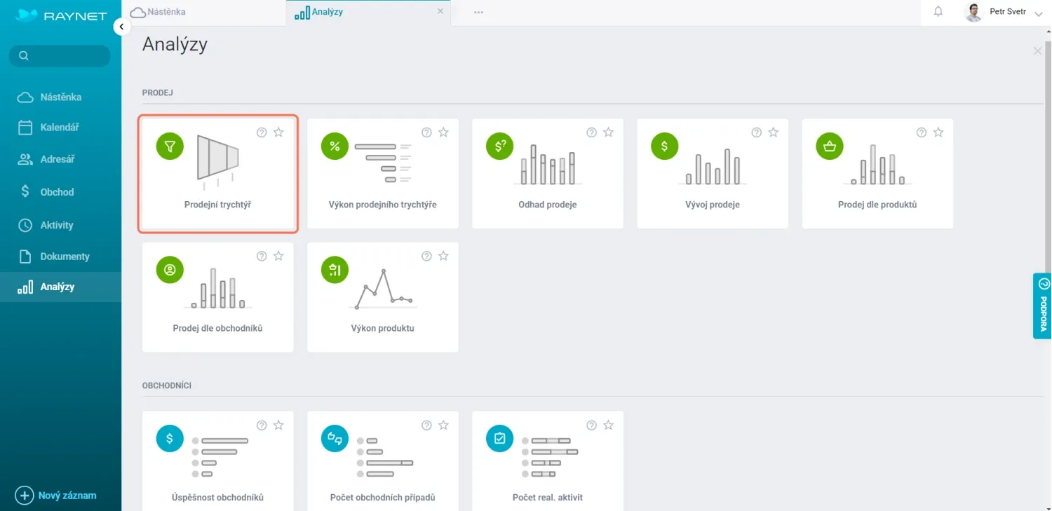This screenshot has height=511, width=1052.
Task: Click help icon on Výkon produktu card
Action: [426, 257]
